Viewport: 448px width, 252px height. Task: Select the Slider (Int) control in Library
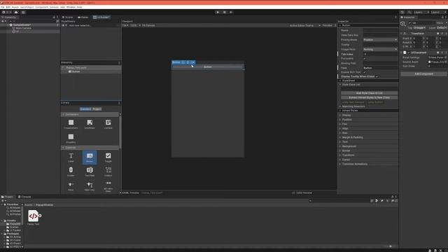[90, 186]
